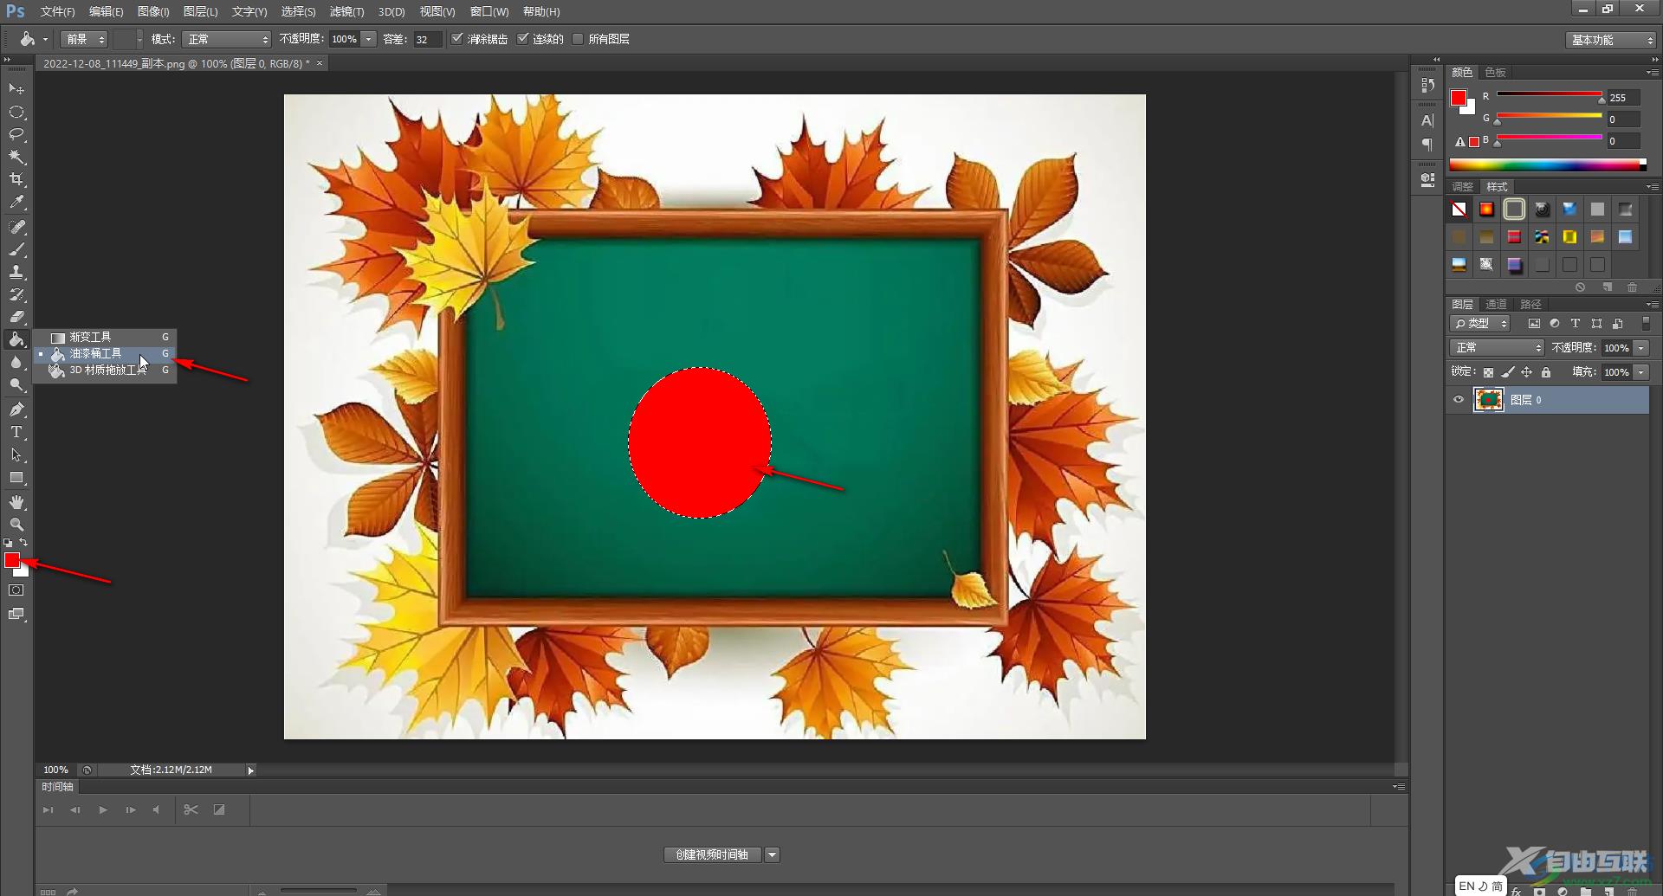Hide 图层 0 with the eye icon

point(1459,400)
